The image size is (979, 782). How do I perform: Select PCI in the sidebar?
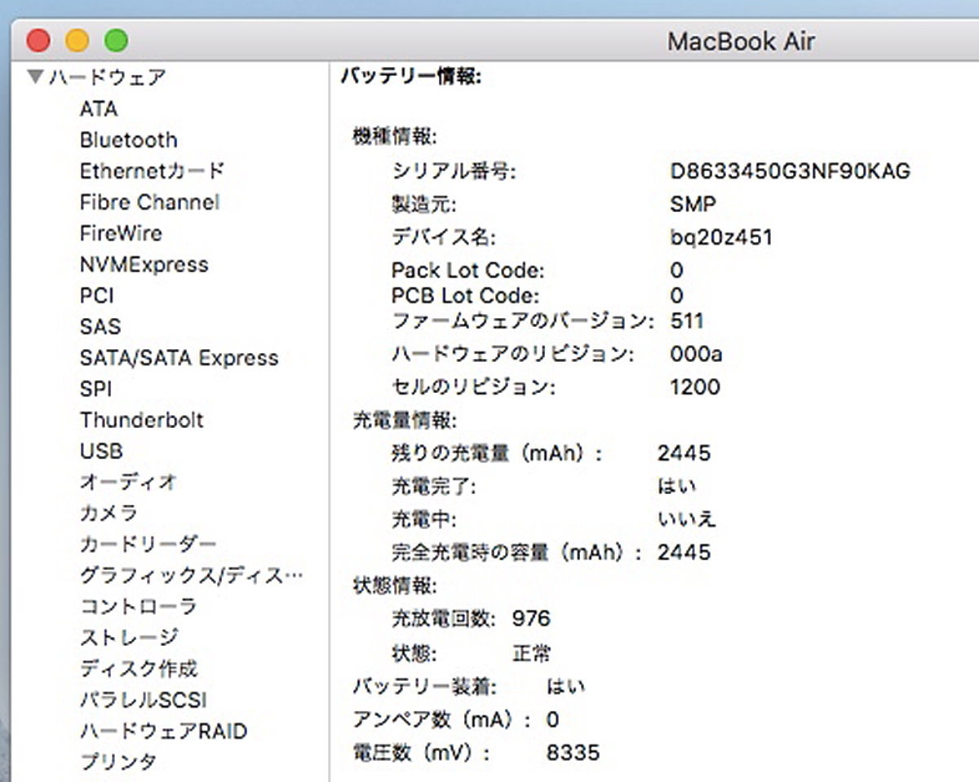[x=97, y=295]
